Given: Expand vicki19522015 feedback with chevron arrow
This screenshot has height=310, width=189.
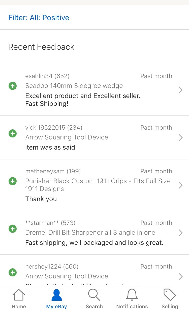Looking at the screenshot, I should [180, 137].
